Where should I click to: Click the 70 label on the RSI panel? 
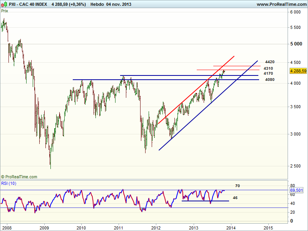238,186
